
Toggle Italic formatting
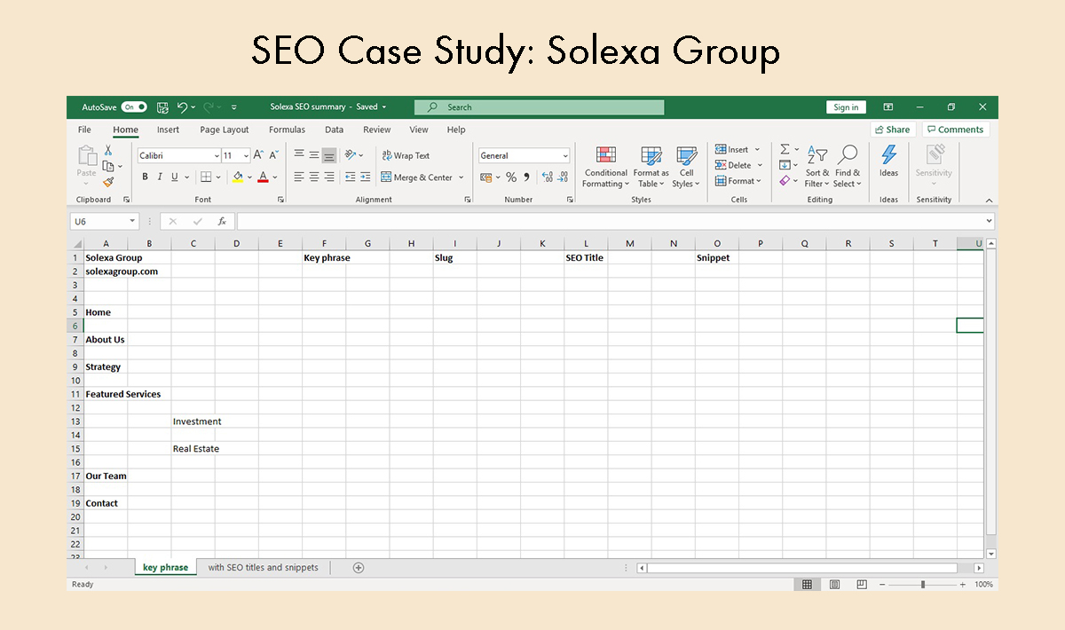(x=160, y=177)
